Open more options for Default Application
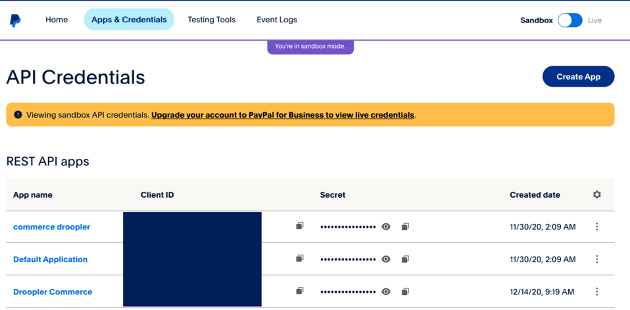 tap(597, 259)
